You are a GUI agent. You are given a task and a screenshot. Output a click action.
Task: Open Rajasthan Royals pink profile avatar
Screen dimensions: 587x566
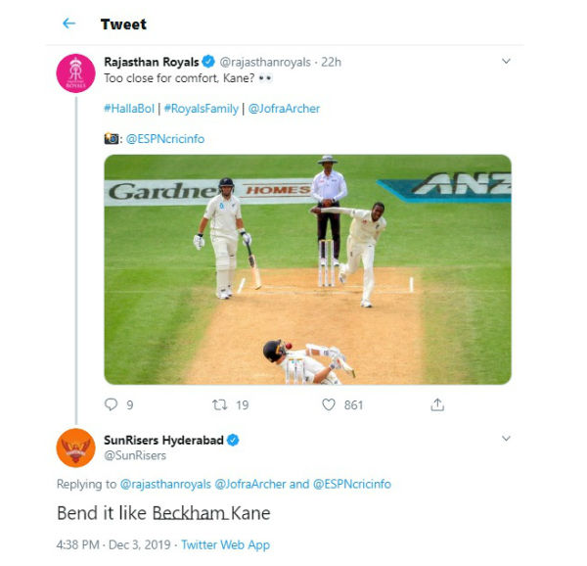point(75,73)
